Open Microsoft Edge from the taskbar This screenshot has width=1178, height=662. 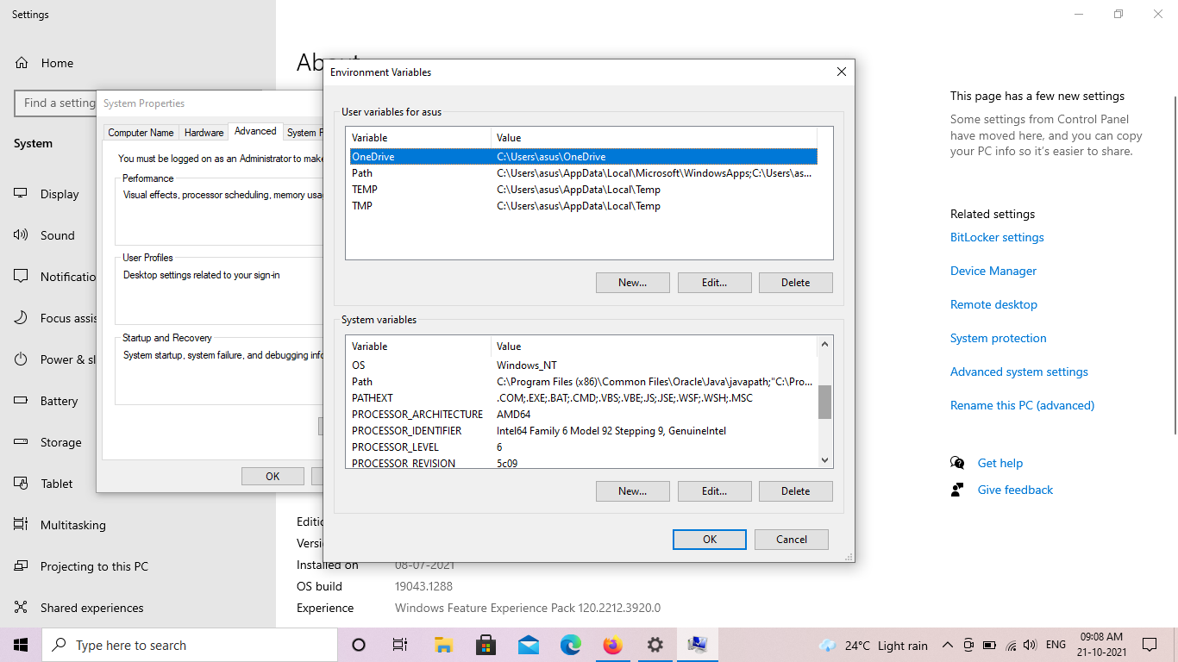pyautogui.click(x=571, y=645)
